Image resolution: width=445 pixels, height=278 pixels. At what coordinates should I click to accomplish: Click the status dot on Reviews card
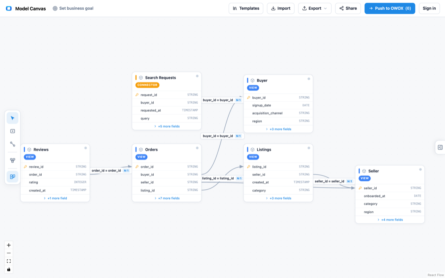coord(85,148)
